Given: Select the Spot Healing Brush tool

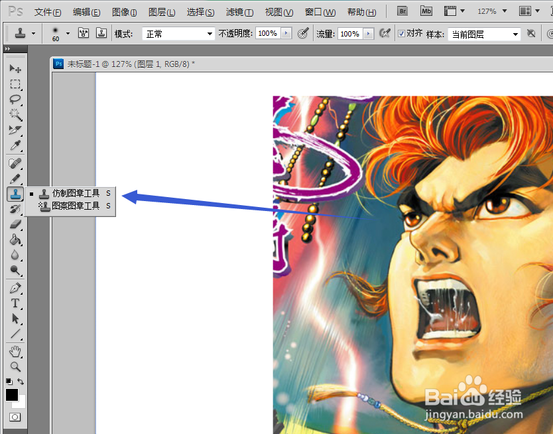Looking at the screenshot, I should point(15,163).
